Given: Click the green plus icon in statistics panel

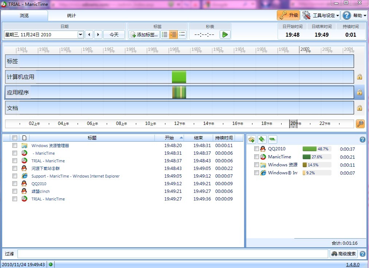Looking at the screenshot, I should (262, 139).
